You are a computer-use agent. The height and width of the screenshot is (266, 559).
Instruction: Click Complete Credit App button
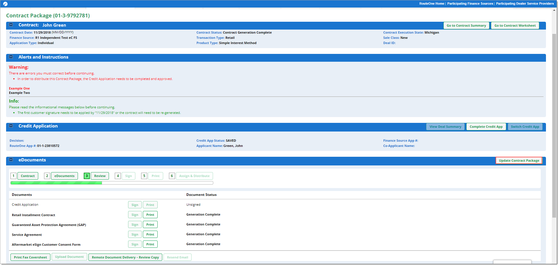[486, 127]
